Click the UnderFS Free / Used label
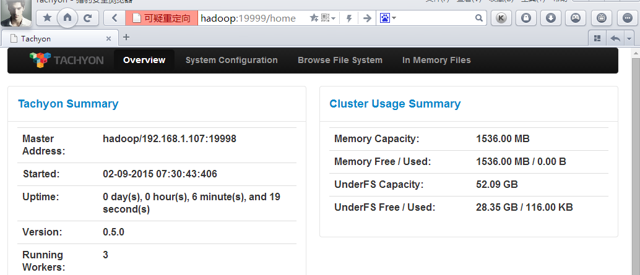Screen dimensions: 640x275 click(385, 208)
